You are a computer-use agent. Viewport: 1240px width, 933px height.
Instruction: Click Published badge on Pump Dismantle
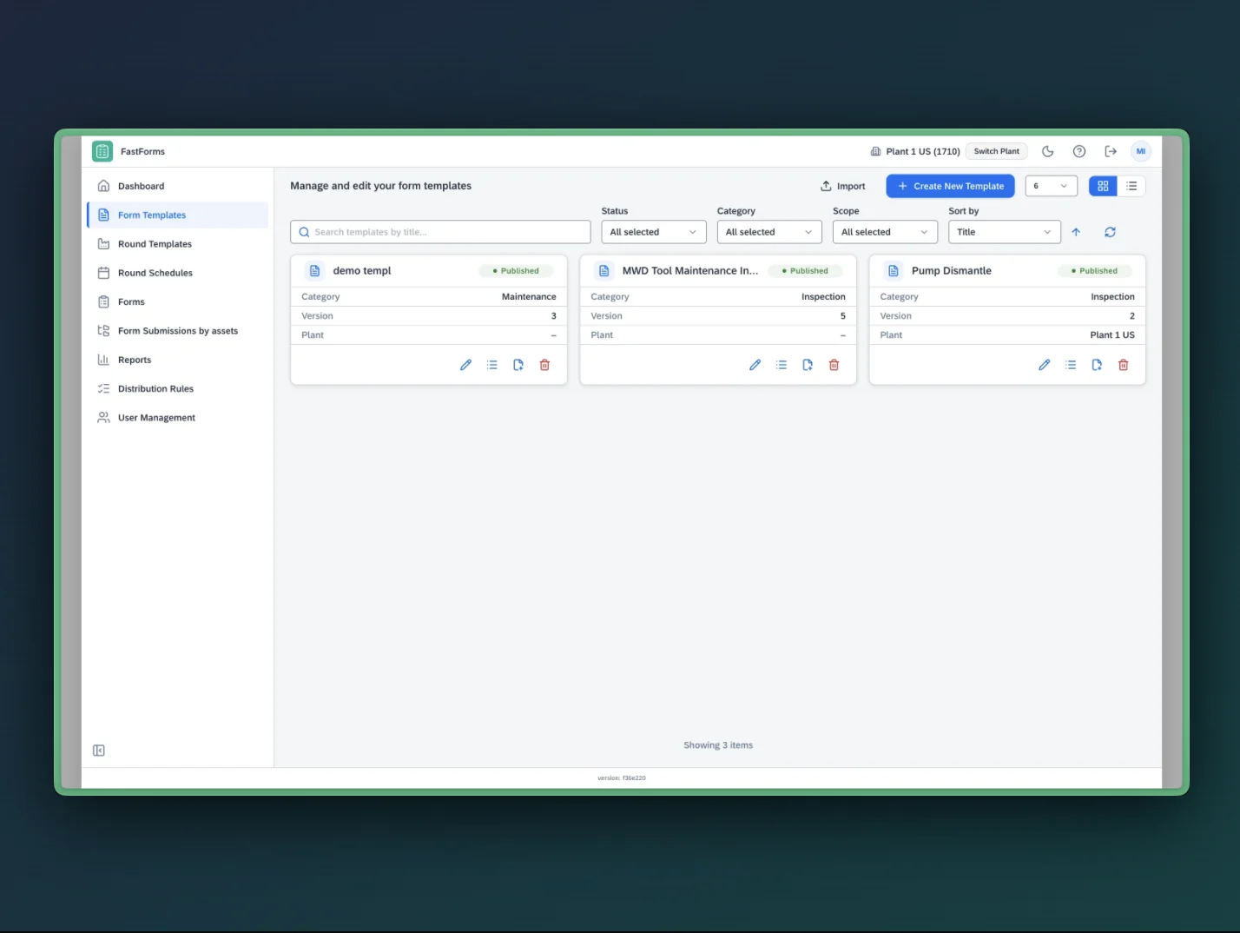(1094, 271)
